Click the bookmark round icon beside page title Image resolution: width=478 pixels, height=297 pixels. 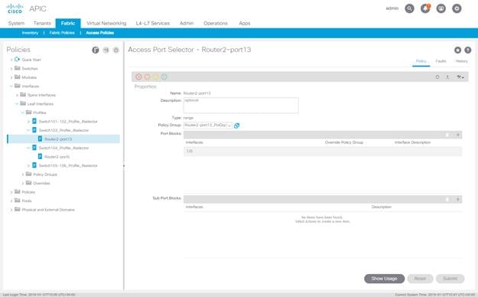tap(457, 50)
